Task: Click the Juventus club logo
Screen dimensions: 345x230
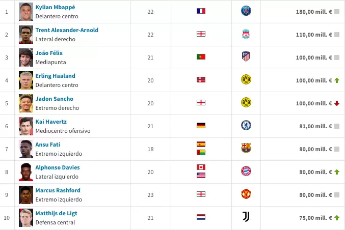Action: point(246,217)
